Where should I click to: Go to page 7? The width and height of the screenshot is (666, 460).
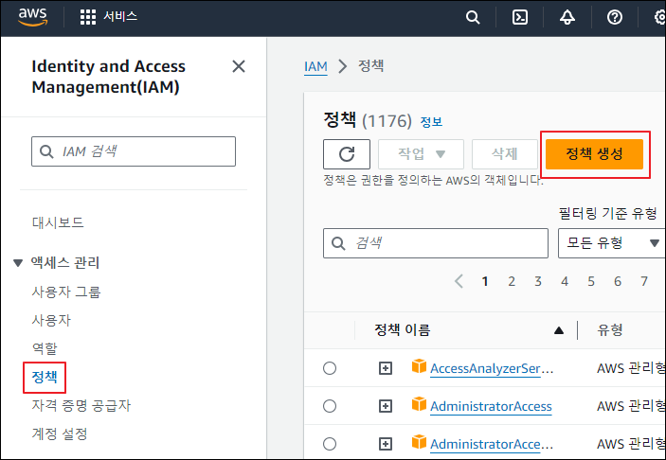tap(644, 281)
